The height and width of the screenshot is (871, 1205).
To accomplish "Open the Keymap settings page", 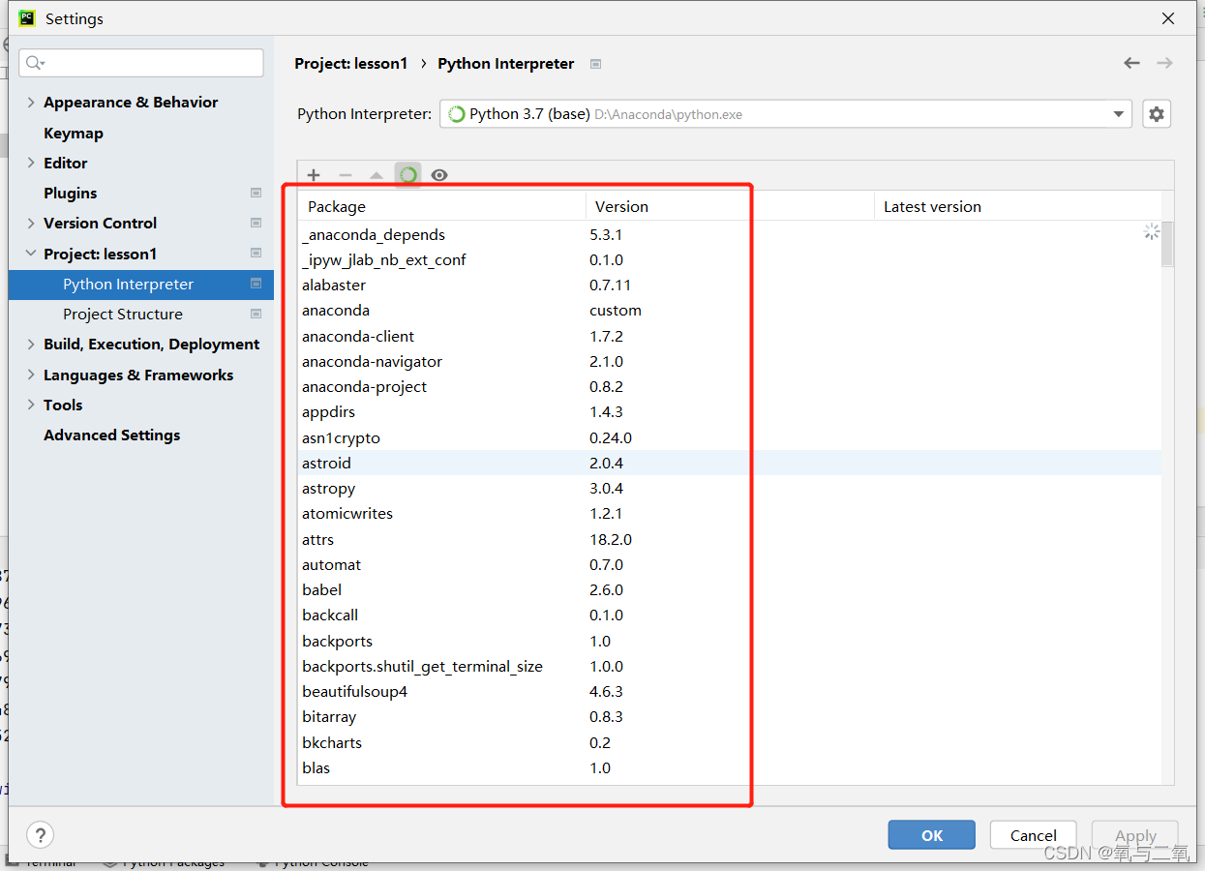I will pos(74,134).
